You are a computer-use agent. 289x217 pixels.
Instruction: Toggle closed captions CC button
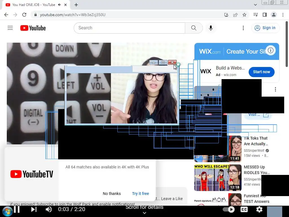coord(244,209)
